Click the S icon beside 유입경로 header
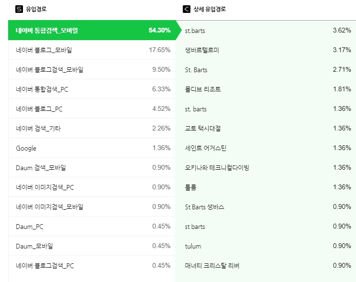Image resolution: width=356 pixels, height=282 pixels. pos(19,9)
